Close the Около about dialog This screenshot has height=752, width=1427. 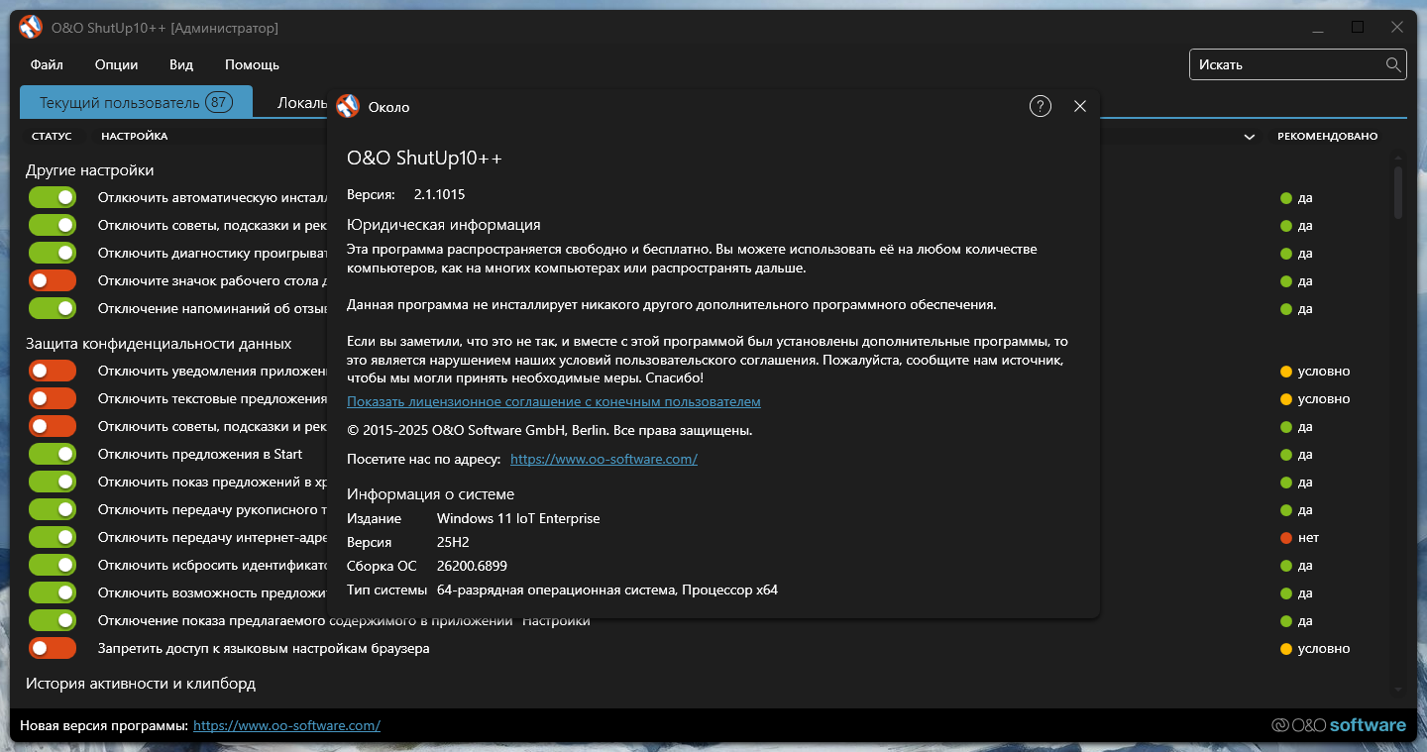point(1080,106)
